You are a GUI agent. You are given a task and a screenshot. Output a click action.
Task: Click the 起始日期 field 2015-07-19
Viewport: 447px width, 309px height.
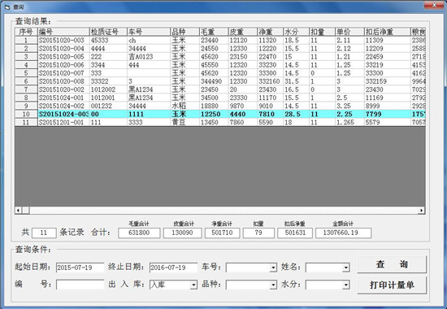[x=80, y=268]
